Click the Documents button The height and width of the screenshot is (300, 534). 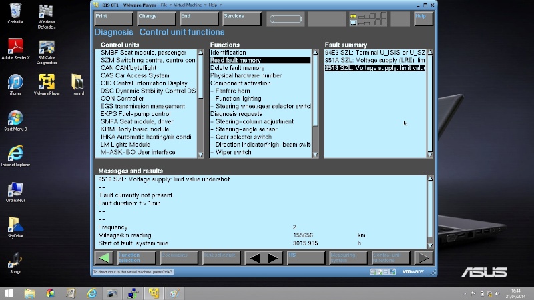click(x=179, y=258)
